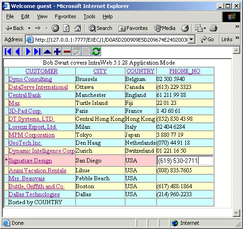Open Signature Design link

(30, 161)
